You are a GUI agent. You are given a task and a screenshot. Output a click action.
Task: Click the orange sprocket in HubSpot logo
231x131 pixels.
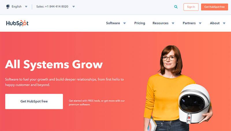(x=23, y=23)
